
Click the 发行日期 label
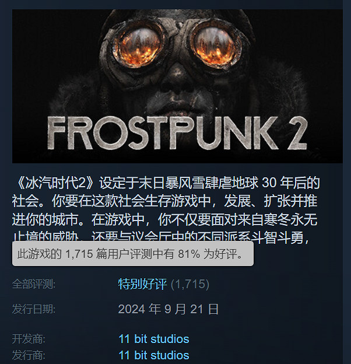(x=34, y=309)
